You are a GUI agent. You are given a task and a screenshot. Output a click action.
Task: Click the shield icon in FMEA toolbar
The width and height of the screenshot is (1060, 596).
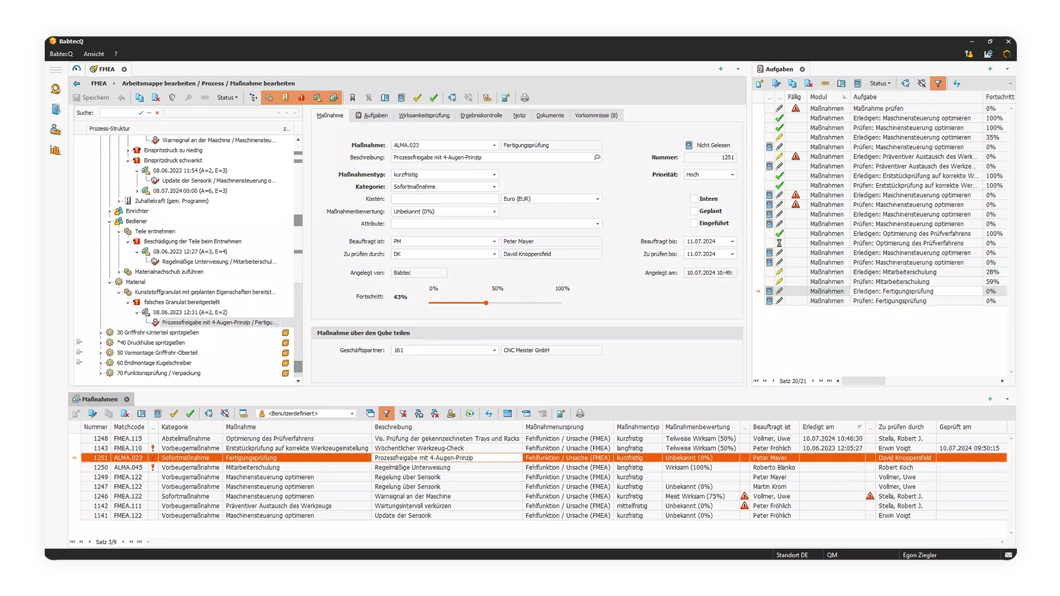click(x=172, y=98)
